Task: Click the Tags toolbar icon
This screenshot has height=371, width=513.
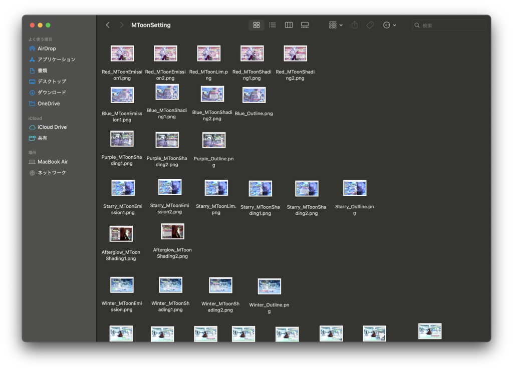Action: coord(370,25)
